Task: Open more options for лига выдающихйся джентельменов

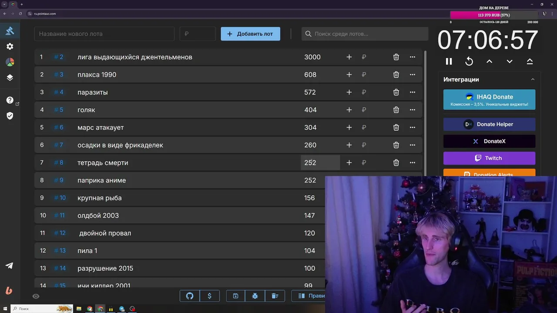Action: tap(413, 57)
